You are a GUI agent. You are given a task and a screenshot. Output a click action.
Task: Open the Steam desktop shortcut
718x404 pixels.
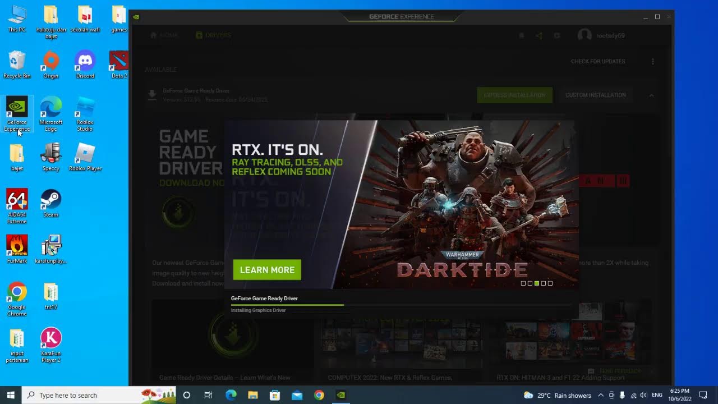click(51, 203)
